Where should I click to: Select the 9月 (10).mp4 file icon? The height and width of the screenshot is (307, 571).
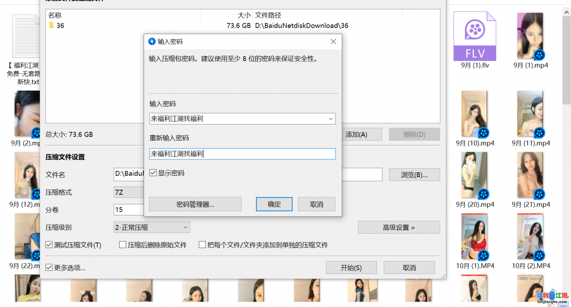click(475, 114)
